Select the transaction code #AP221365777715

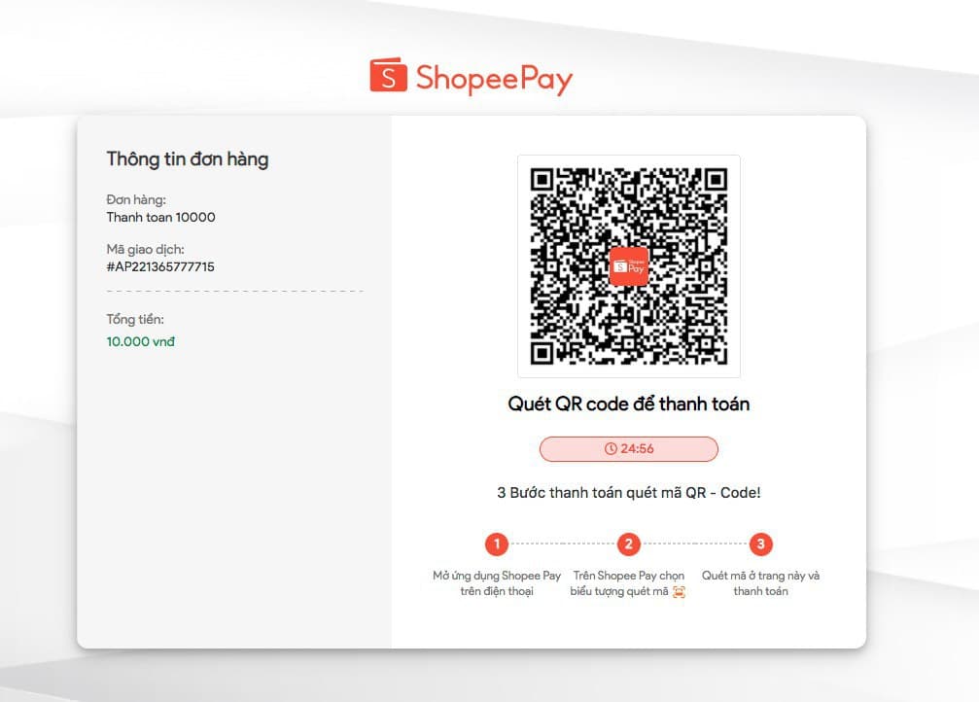(160, 266)
